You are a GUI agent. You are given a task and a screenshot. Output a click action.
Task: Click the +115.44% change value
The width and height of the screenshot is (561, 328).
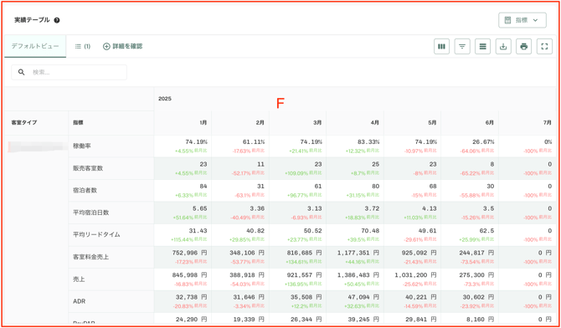(x=182, y=240)
